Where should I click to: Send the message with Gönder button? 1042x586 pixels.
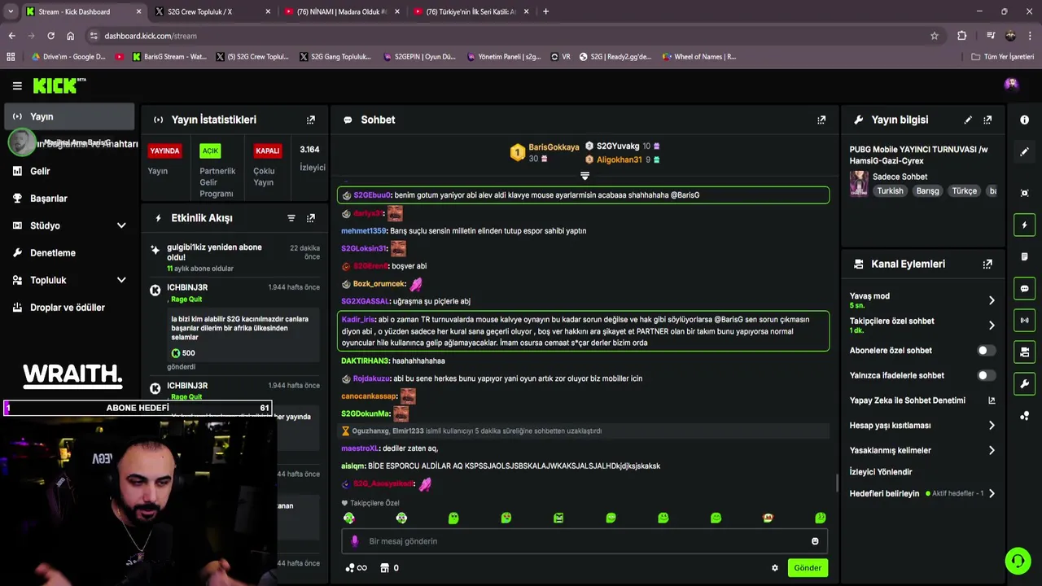pyautogui.click(x=808, y=568)
